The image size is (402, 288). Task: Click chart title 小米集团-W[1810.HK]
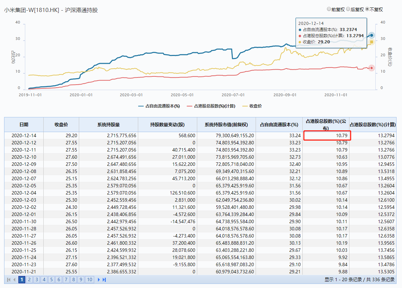point(31,10)
